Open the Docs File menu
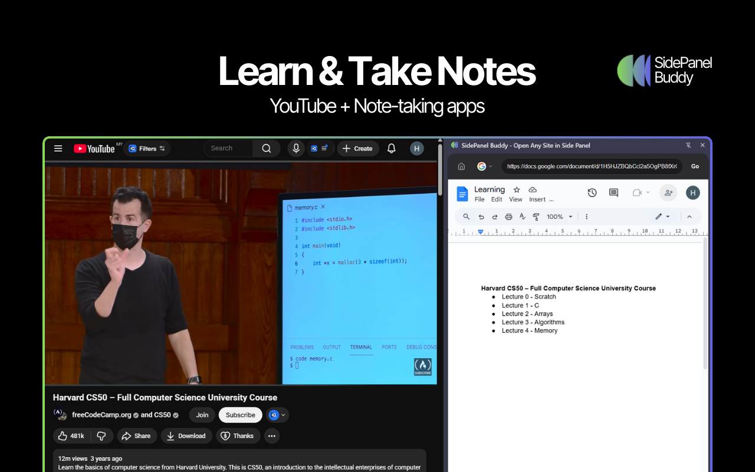The width and height of the screenshot is (755, 472). pyautogui.click(x=480, y=199)
